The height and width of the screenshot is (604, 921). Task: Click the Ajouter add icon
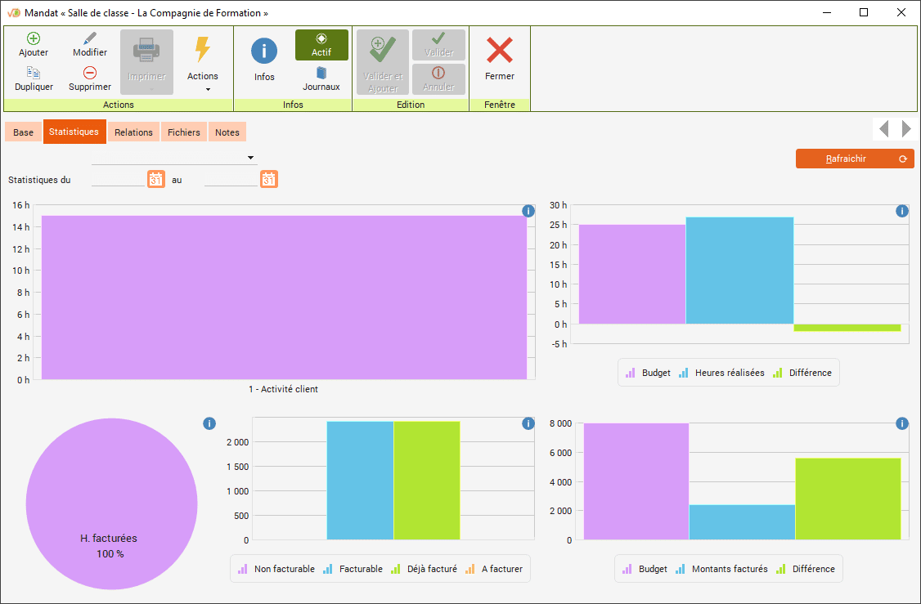pos(34,38)
